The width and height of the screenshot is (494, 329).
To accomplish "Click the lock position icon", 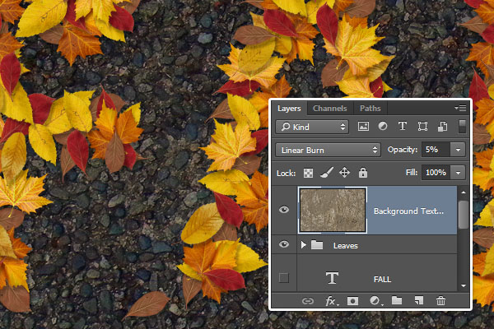I will (344, 173).
